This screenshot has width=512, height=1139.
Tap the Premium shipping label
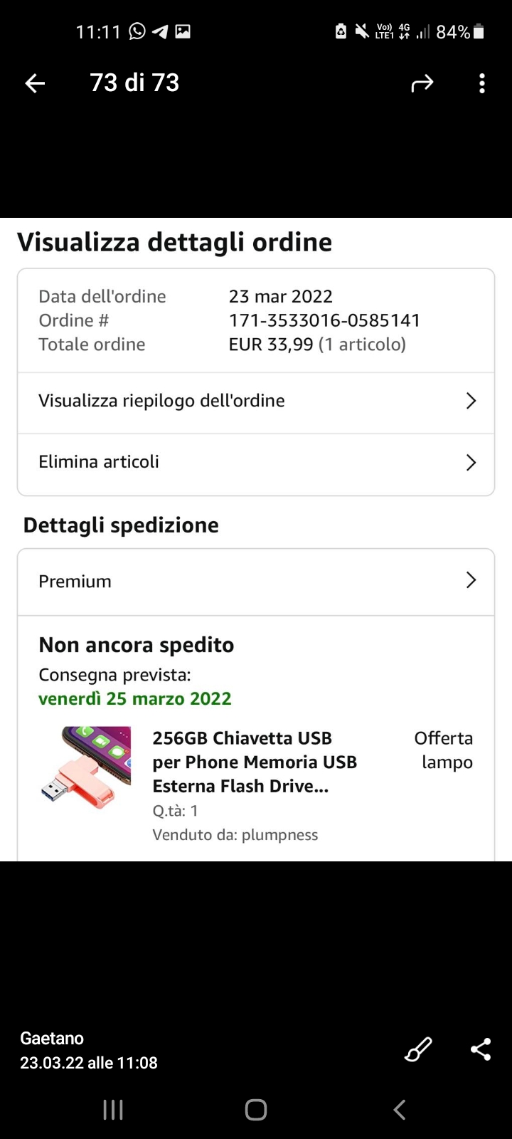[x=75, y=582]
